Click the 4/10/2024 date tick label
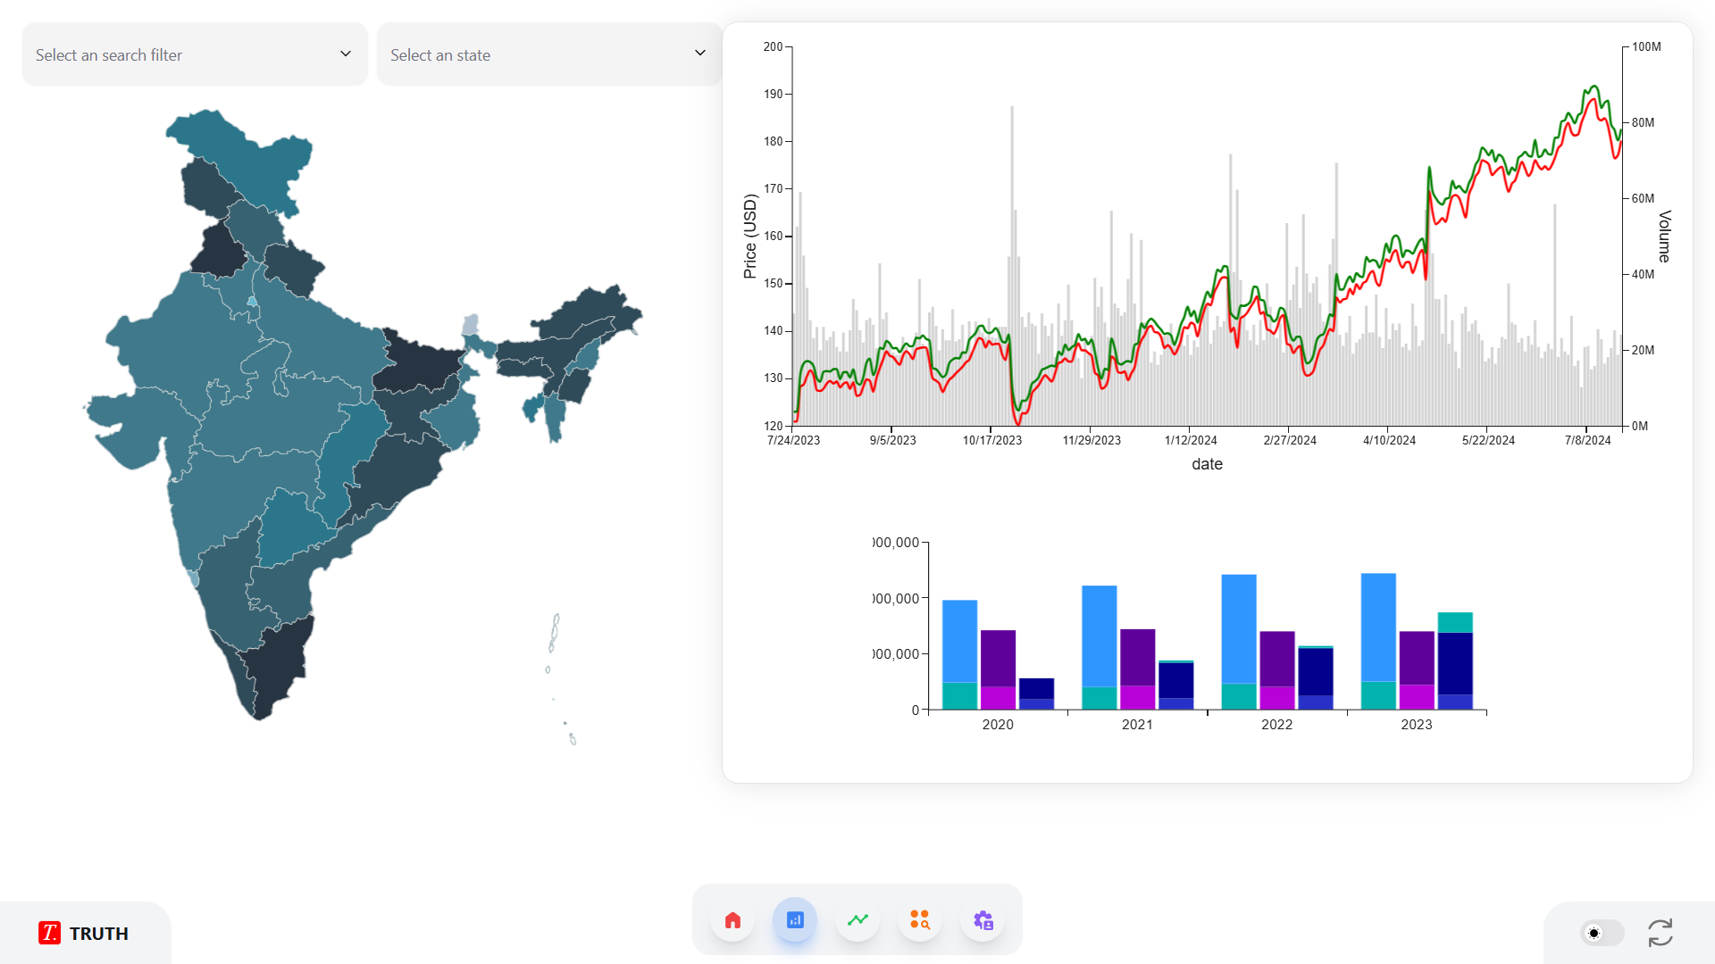Viewport: 1715px width, 964px height. (x=1389, y=440)
